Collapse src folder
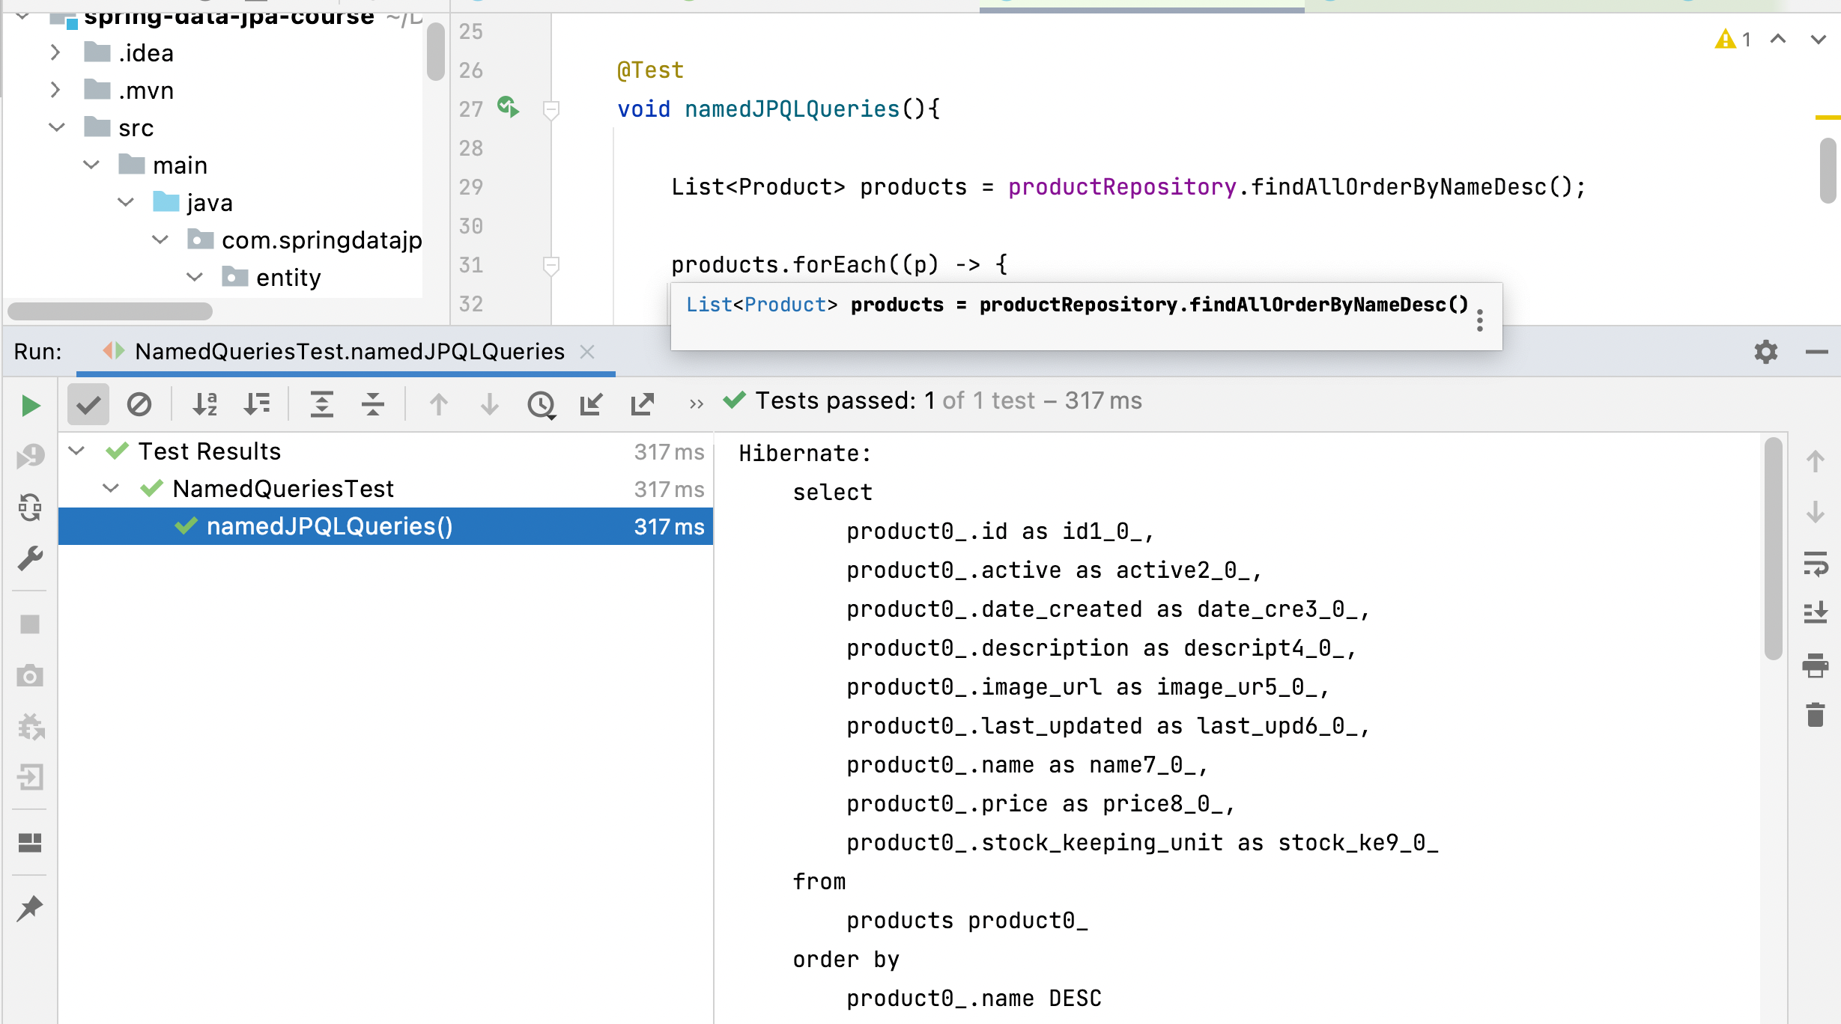Image resolution: width=1841 pixels, height=1024 pixels. tap(57, 127)
